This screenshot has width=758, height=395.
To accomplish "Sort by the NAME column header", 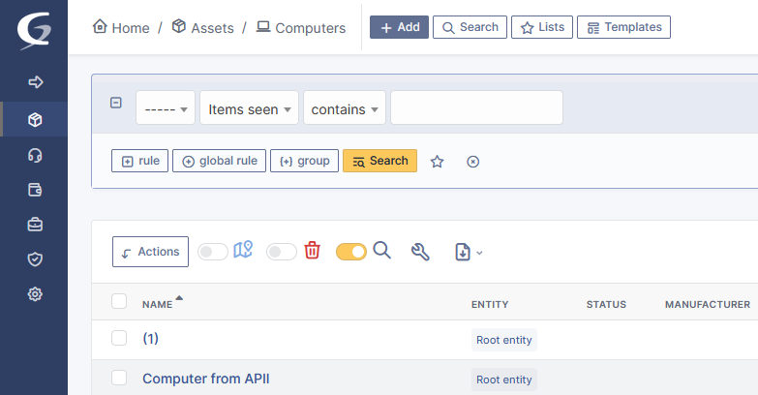I will tap(157, 305).
